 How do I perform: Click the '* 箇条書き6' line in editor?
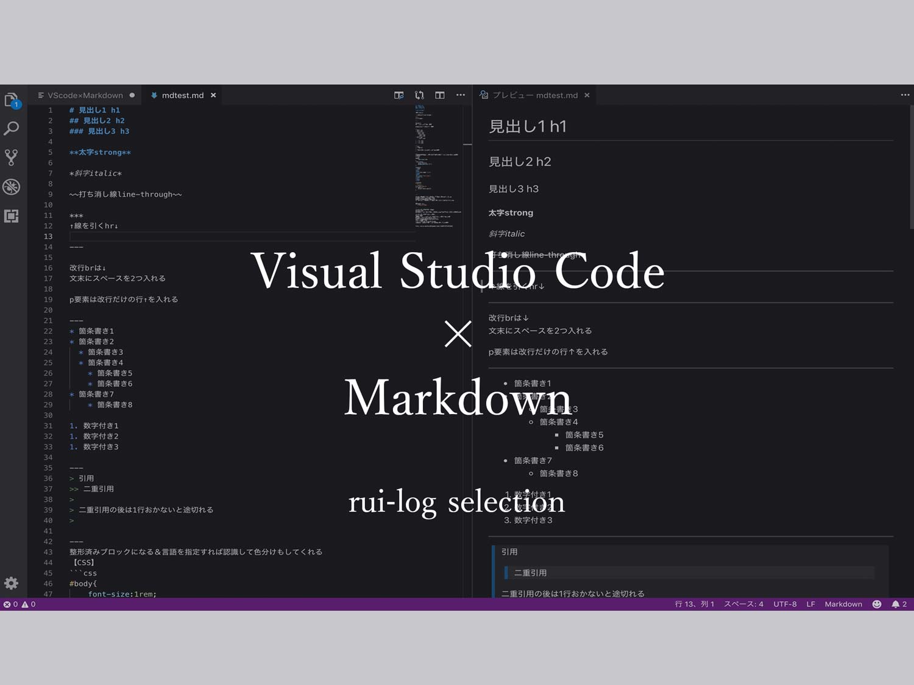(110, 383)
